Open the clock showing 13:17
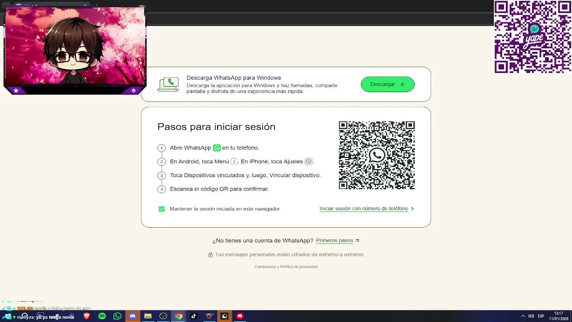 pyautogui.click(x=559, y=316)
